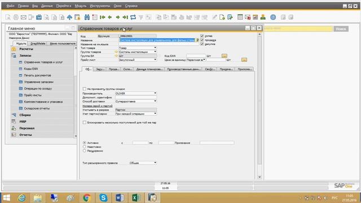Go to First Record arrow icon

tap(103, 17)
